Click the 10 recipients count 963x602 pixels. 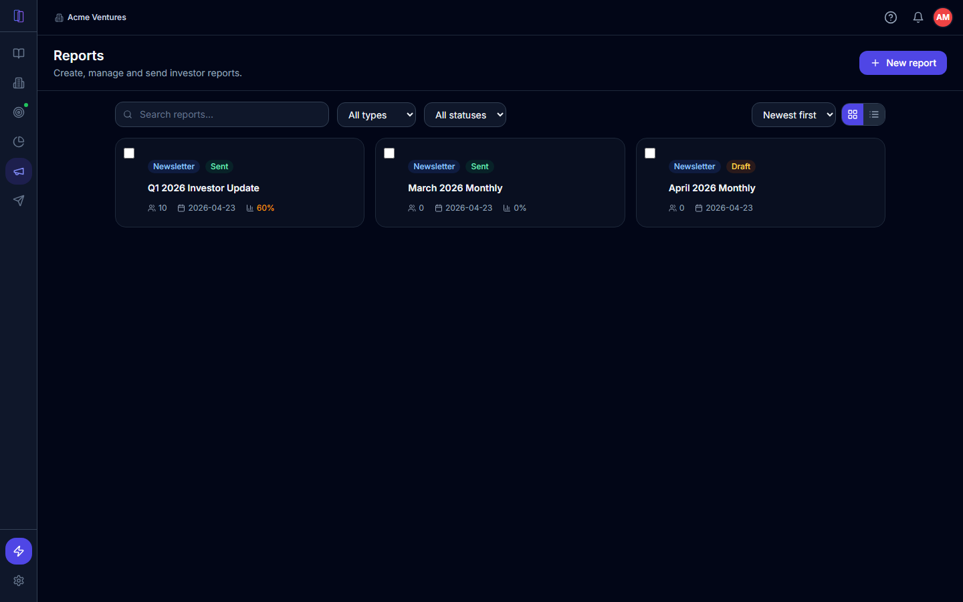pyautogui.click(x=163, y=208)
